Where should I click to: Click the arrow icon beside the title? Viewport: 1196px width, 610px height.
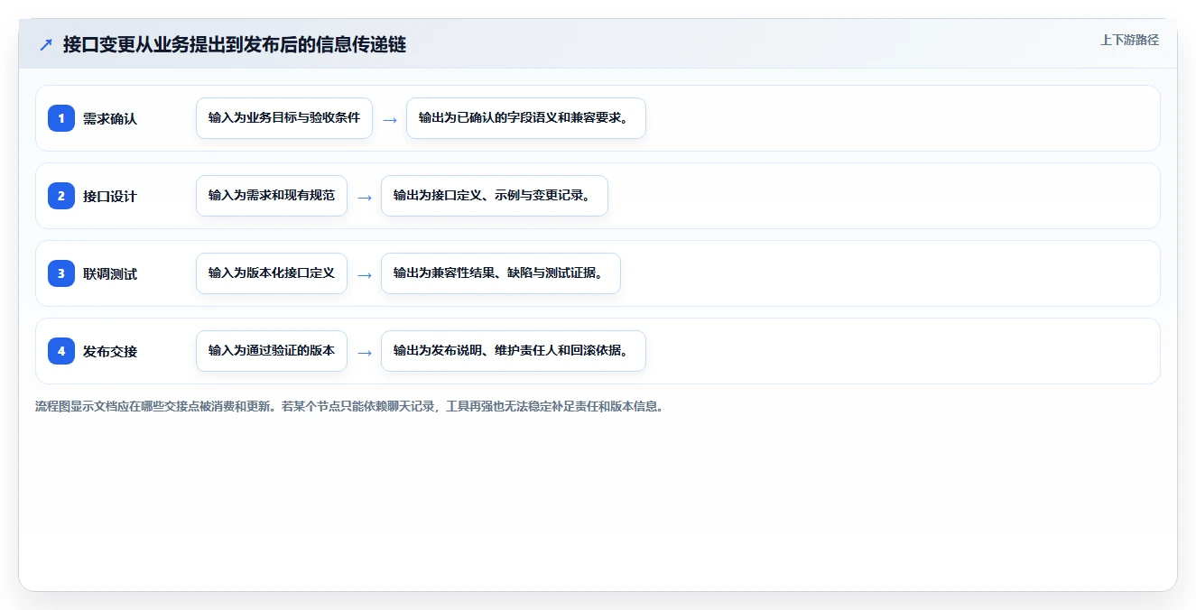[x=46, y=44]
